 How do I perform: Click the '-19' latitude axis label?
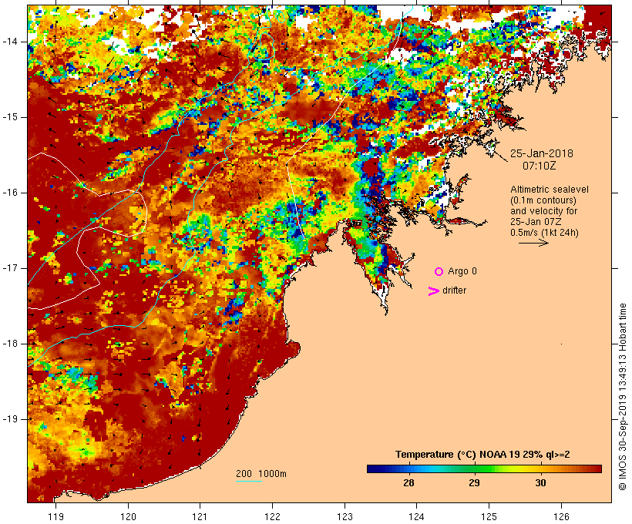click(9, 419)
